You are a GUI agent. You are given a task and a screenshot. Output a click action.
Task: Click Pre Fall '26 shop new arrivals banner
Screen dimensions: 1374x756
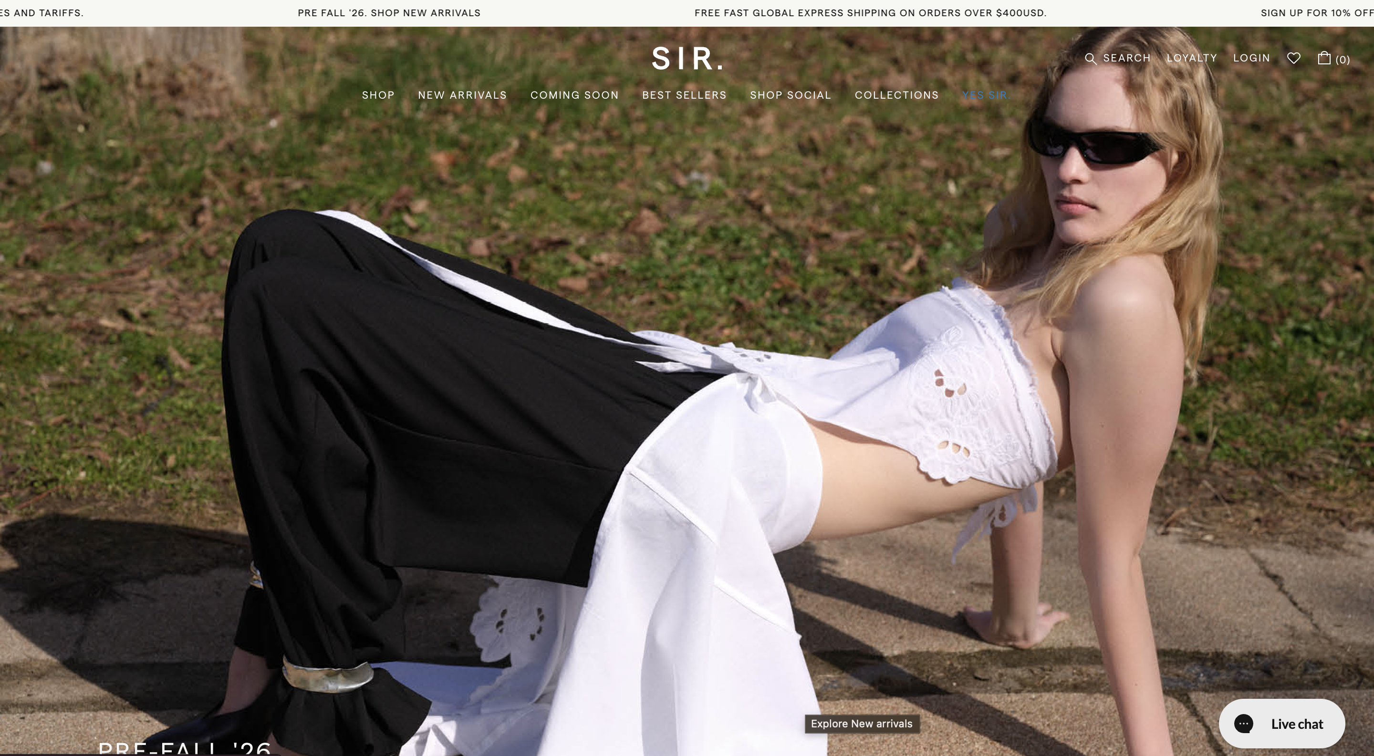(x=389, y=13)
